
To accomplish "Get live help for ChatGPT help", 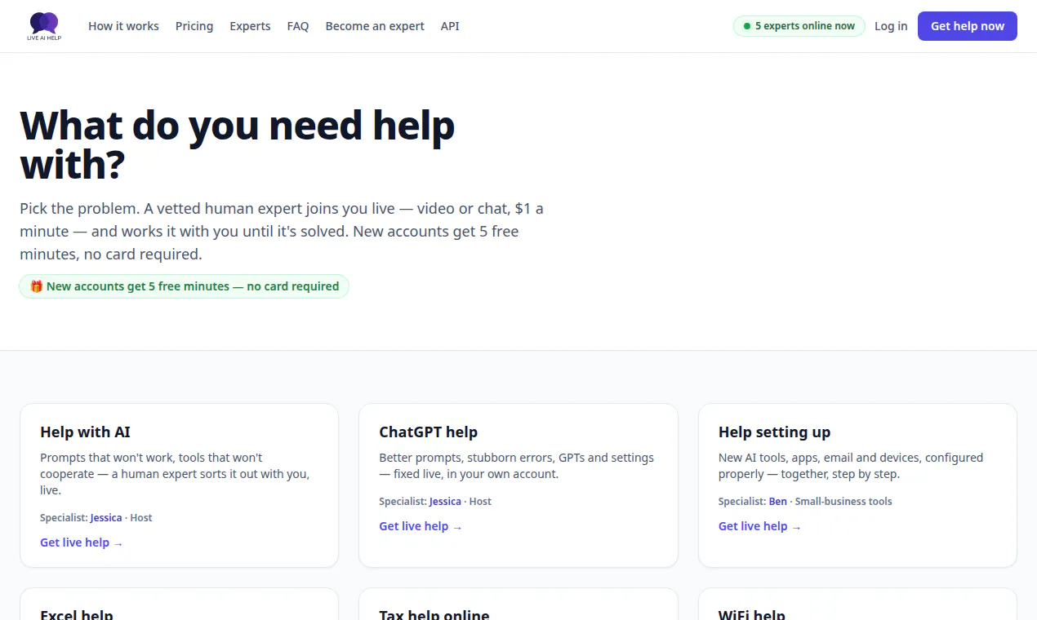I will (x=421, y=526).
